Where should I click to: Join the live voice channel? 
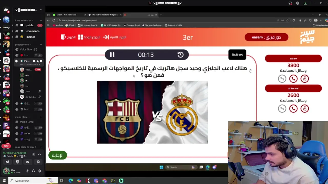click(x=28, y=55)
